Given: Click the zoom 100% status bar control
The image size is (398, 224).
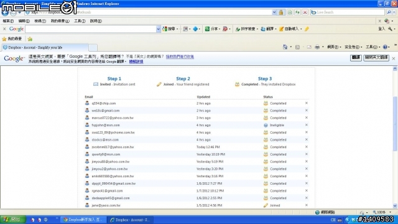Looking at the screenshot, I should coord(381,212).
